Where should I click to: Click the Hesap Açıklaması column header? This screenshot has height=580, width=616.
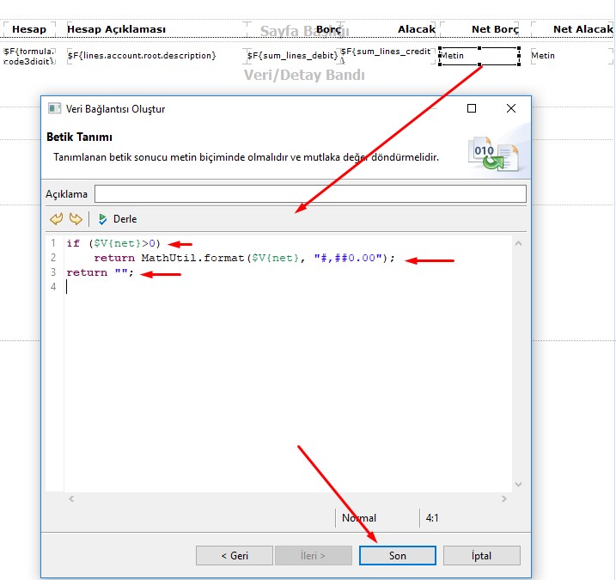117,29
